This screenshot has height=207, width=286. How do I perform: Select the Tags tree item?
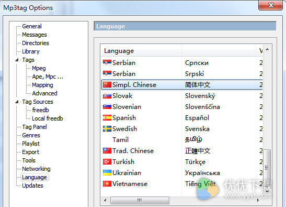tap(28, 60)
